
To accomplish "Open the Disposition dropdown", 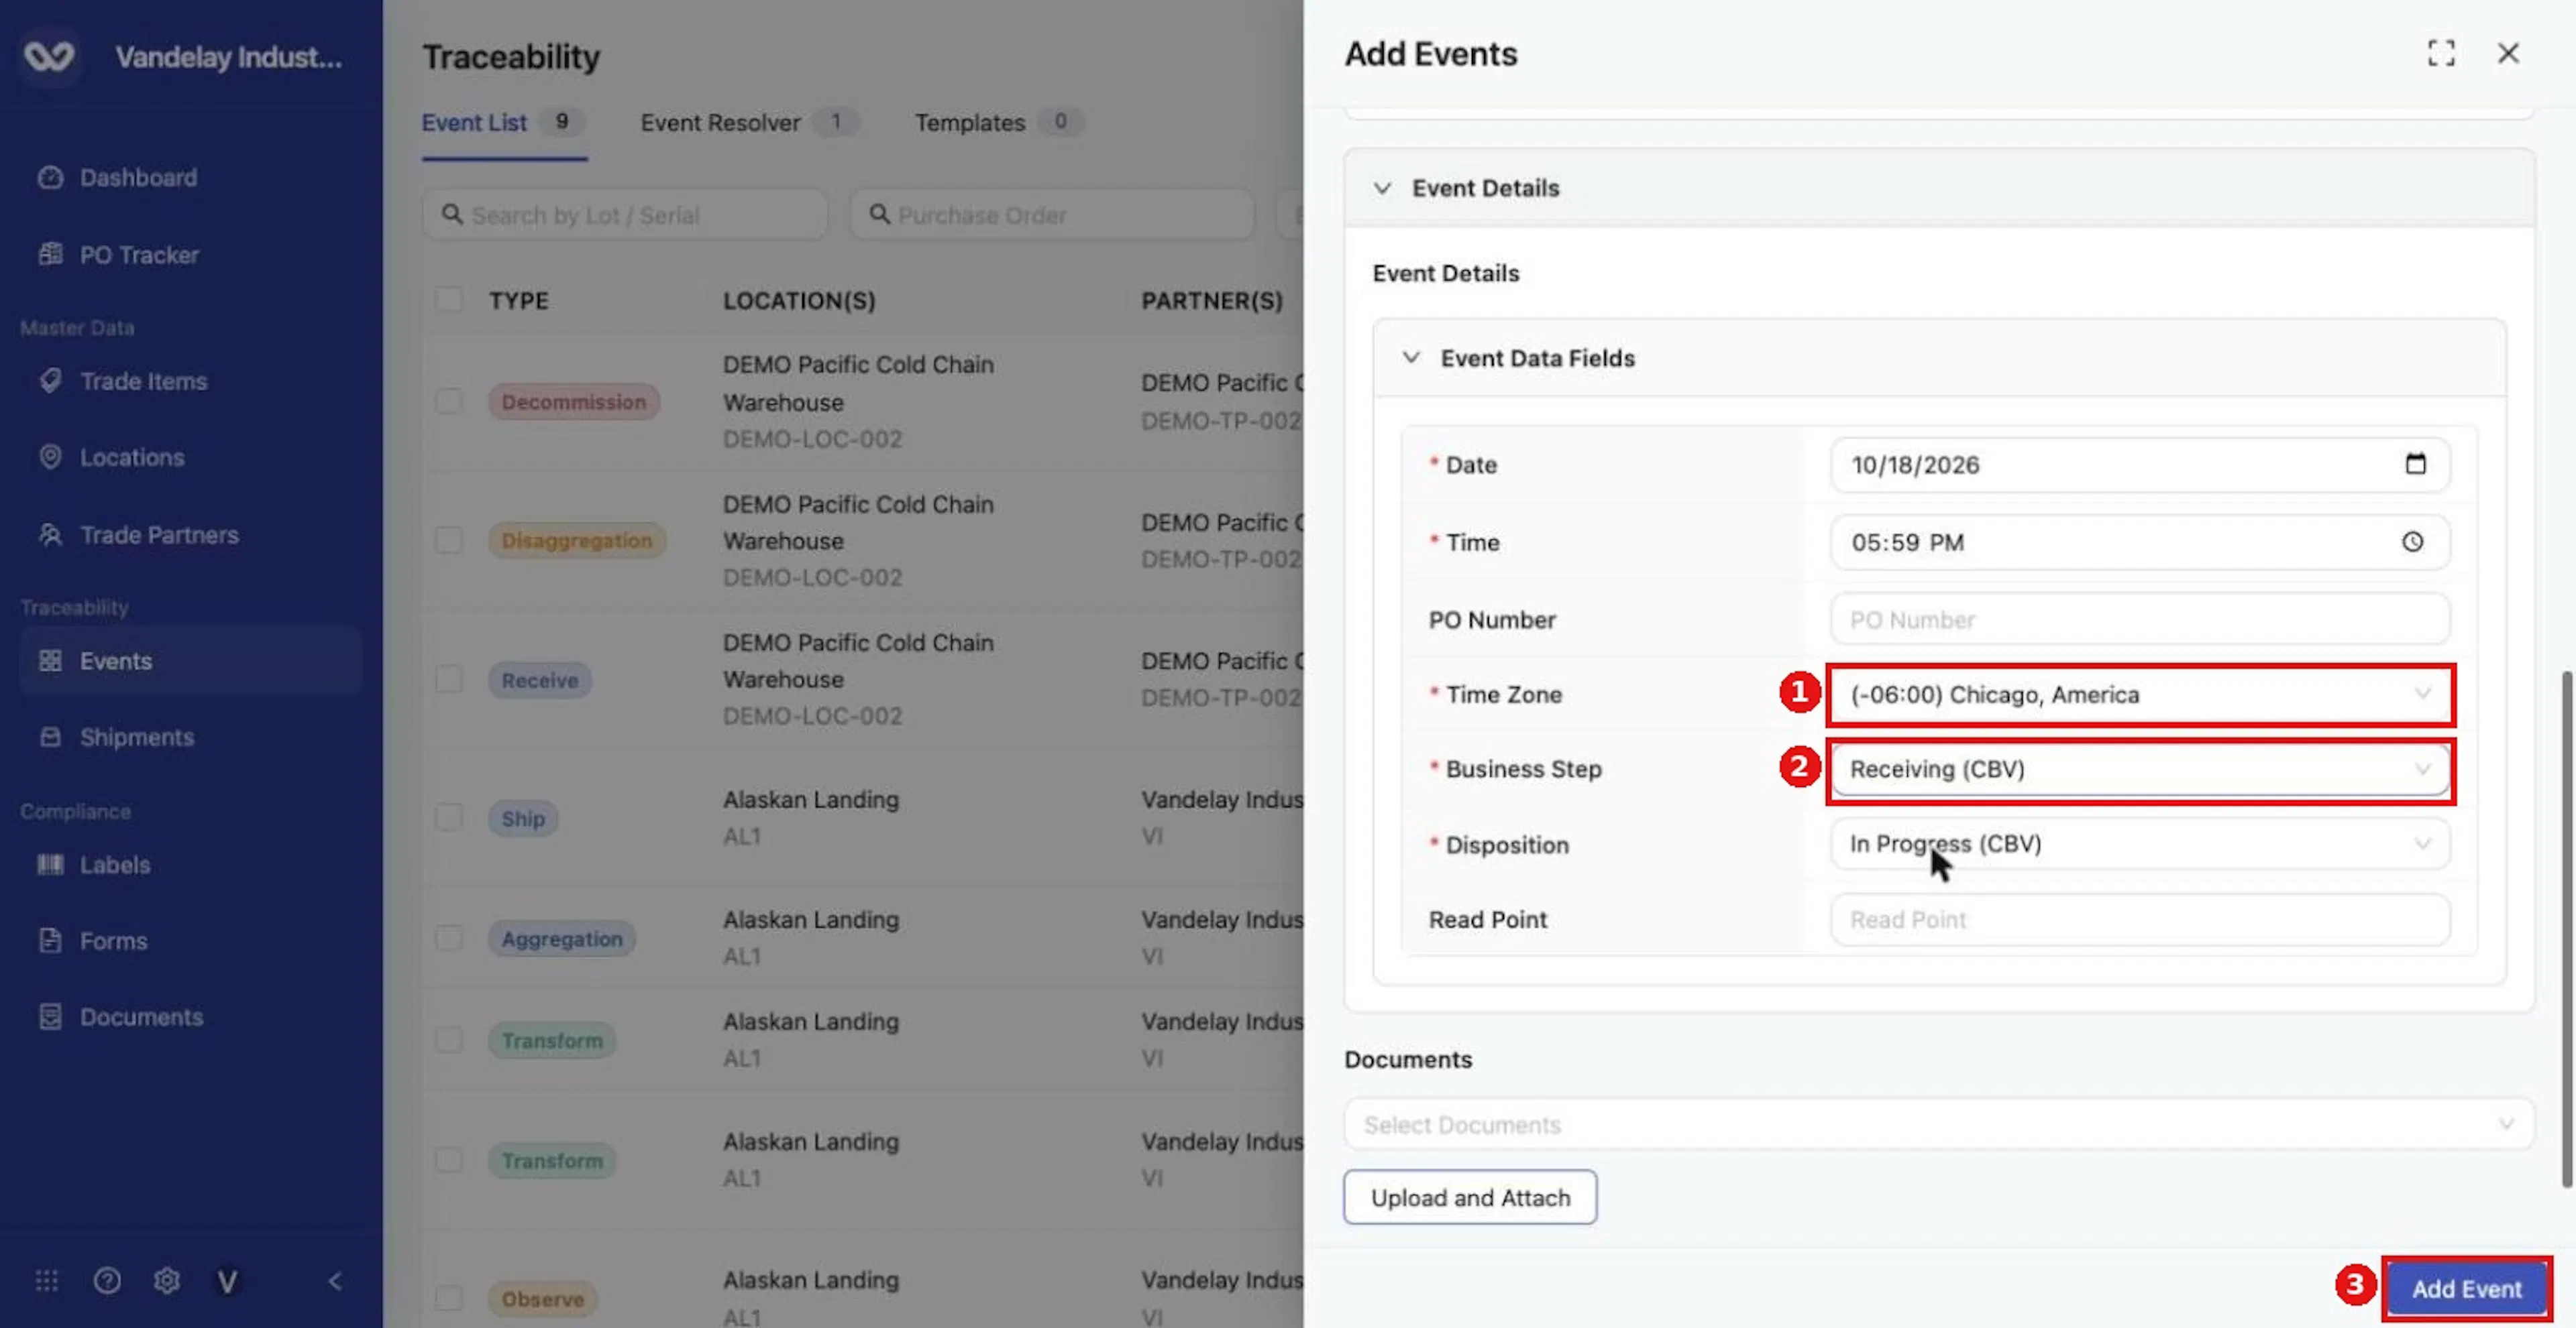I will [x=2140, y=845].
